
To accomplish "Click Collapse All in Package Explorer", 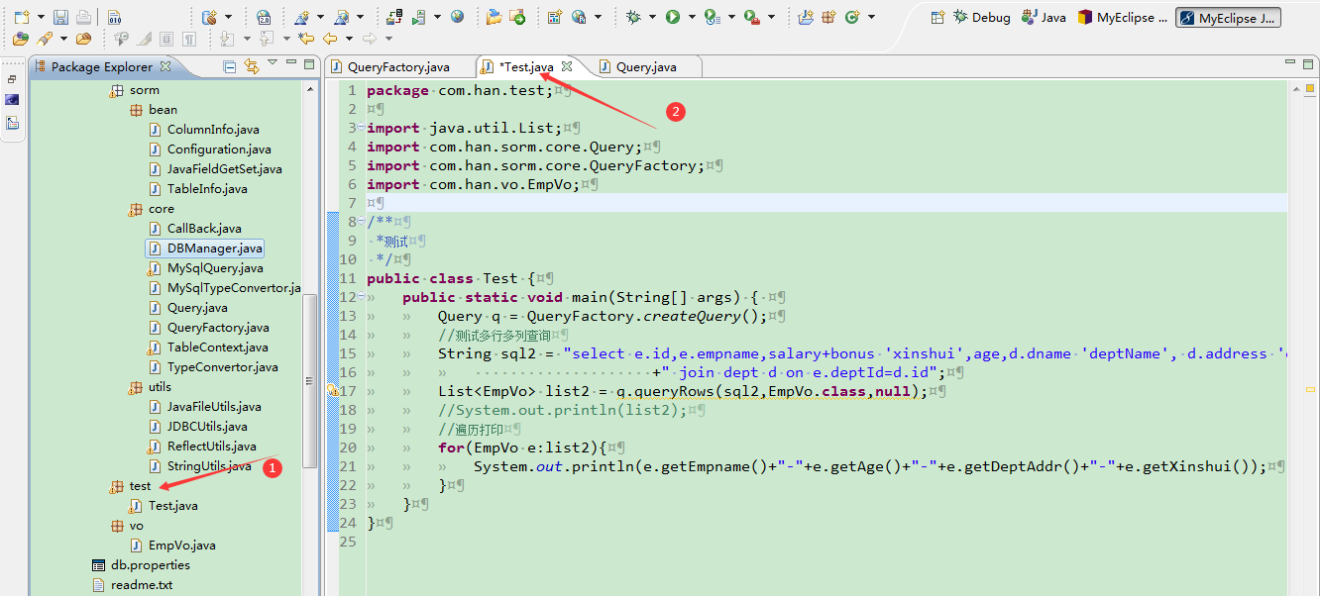I will [x=230, y=66].
